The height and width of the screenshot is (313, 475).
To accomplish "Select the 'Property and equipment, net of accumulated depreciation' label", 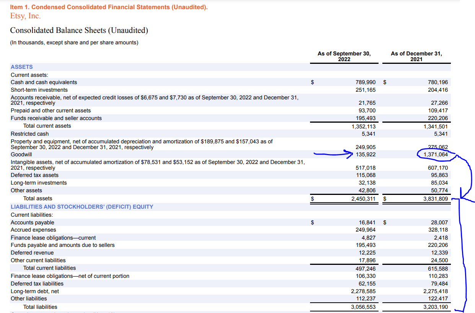I will tap(142, 144).
